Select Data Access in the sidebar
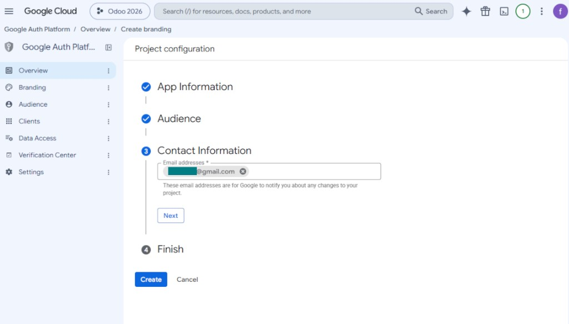 58,138
